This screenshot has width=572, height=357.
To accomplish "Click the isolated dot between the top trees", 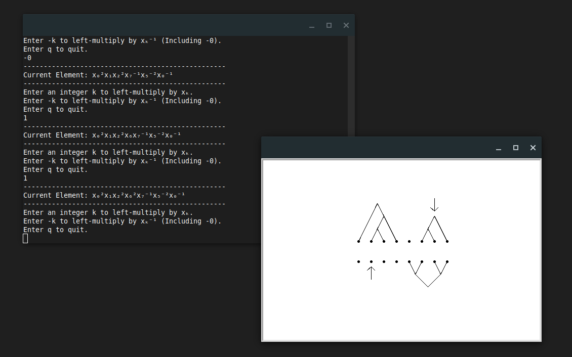I will 409,241.
